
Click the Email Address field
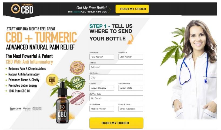point(131,109)
